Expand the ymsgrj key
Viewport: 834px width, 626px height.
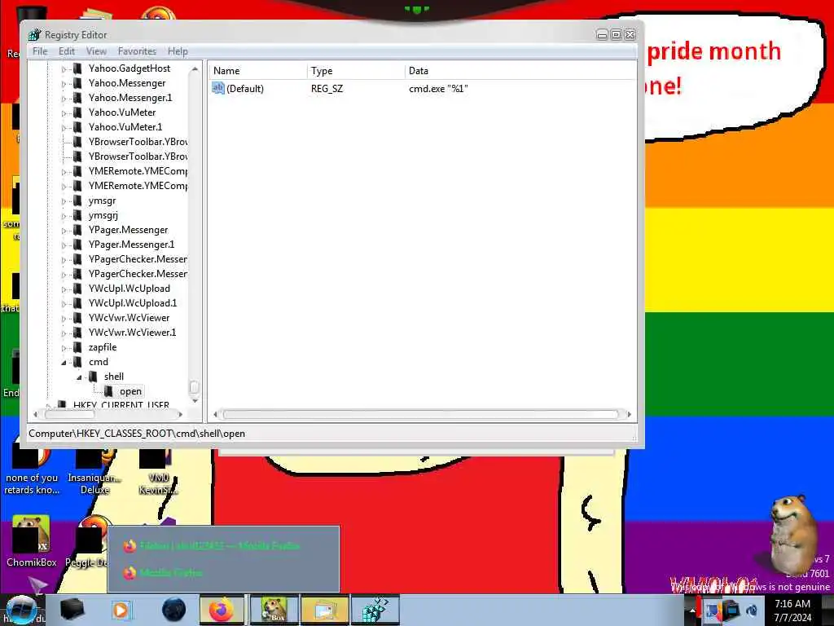pyautogui.click(x=64, y=216)
